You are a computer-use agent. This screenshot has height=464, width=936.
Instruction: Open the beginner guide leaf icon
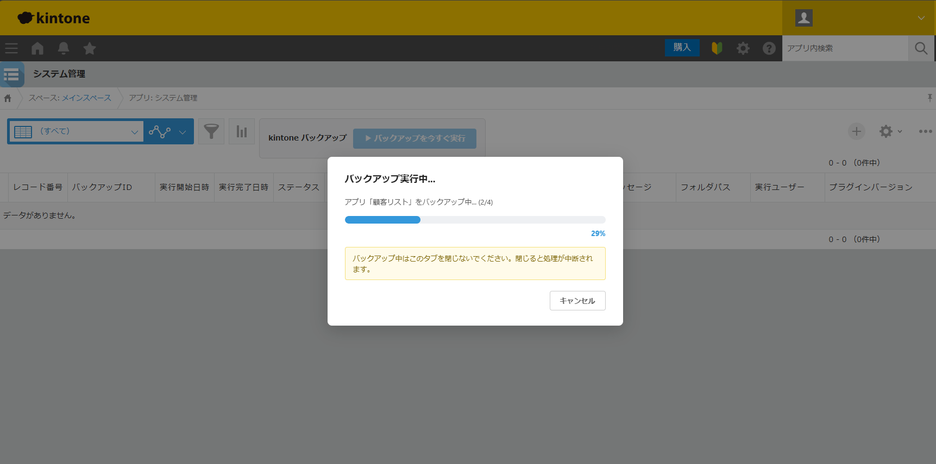coord(717,48)
